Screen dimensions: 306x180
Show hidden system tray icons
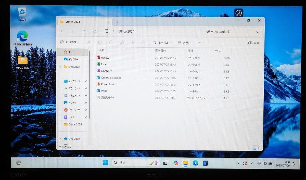pos(238,163)
